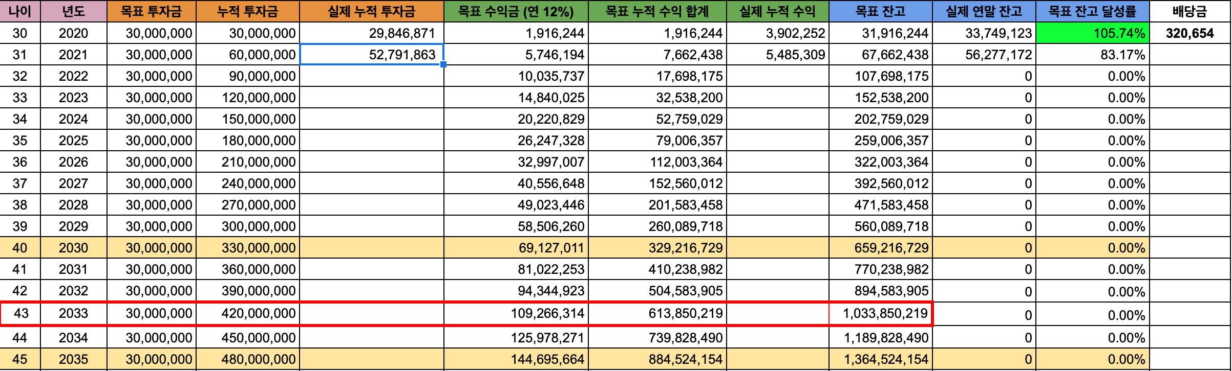Select the 실제 누적 수익 header

click(778, 11)
